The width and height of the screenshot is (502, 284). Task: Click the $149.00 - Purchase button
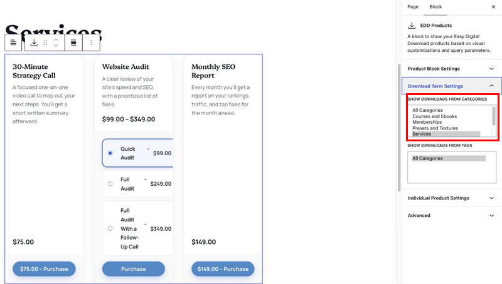(x=223, y=269)
